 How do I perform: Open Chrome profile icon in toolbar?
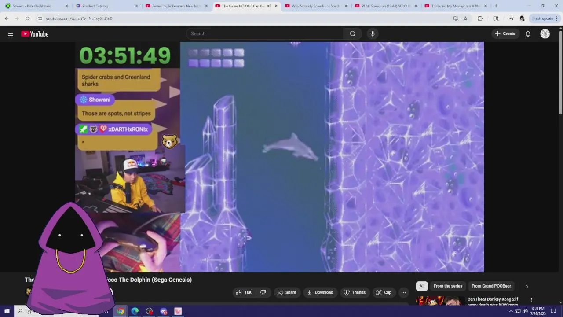point(522,18)
